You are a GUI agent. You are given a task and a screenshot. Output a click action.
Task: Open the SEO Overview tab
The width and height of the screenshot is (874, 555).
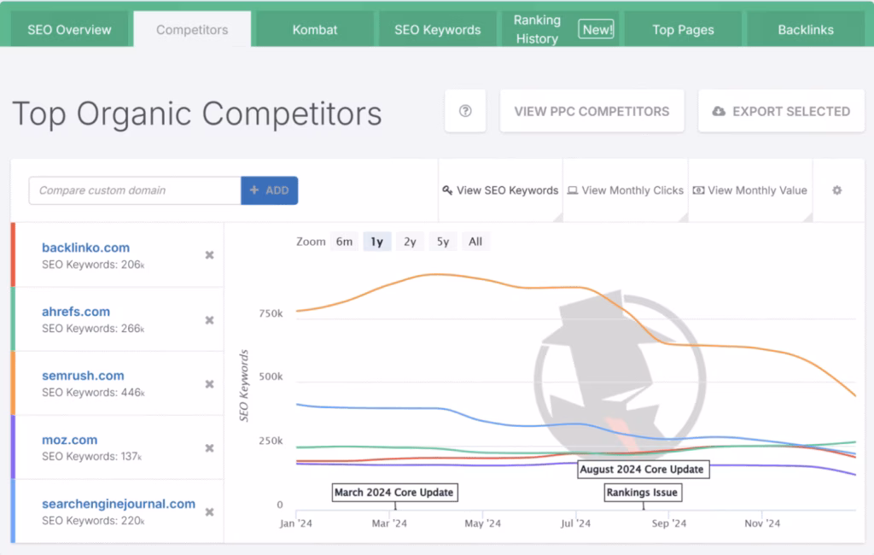coord(69,30)
